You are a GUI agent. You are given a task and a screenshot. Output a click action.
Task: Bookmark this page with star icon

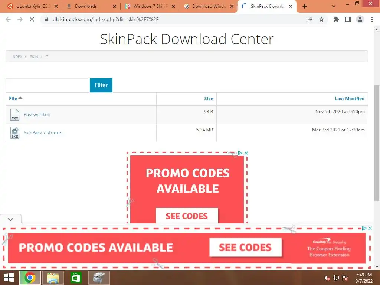[321, 19]
